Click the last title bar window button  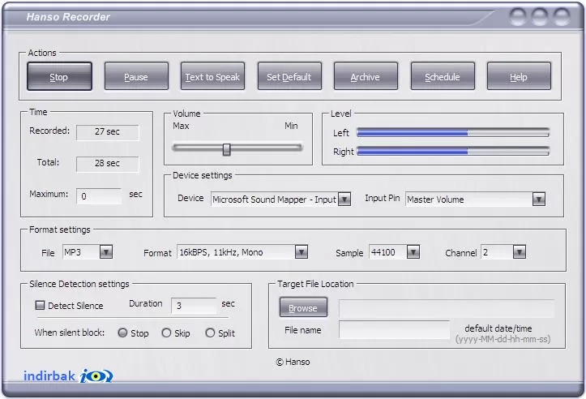point(562,17)
